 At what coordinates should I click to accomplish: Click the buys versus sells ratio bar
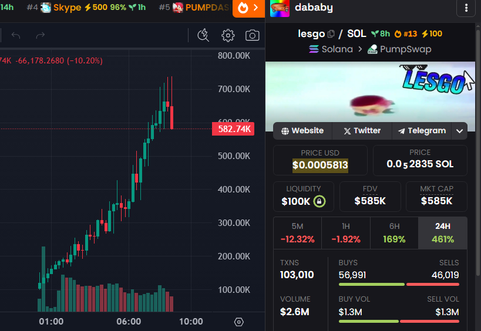click(399, 285)
